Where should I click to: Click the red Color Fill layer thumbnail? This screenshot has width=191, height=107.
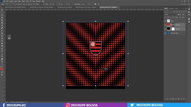click(168, 25)
